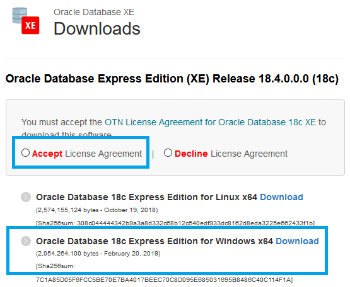
Task: Click the February 20, 2019 file size line
Action: coord(98,254)
